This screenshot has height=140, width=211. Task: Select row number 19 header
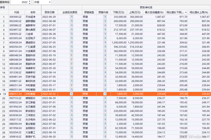tap(4, 94)
